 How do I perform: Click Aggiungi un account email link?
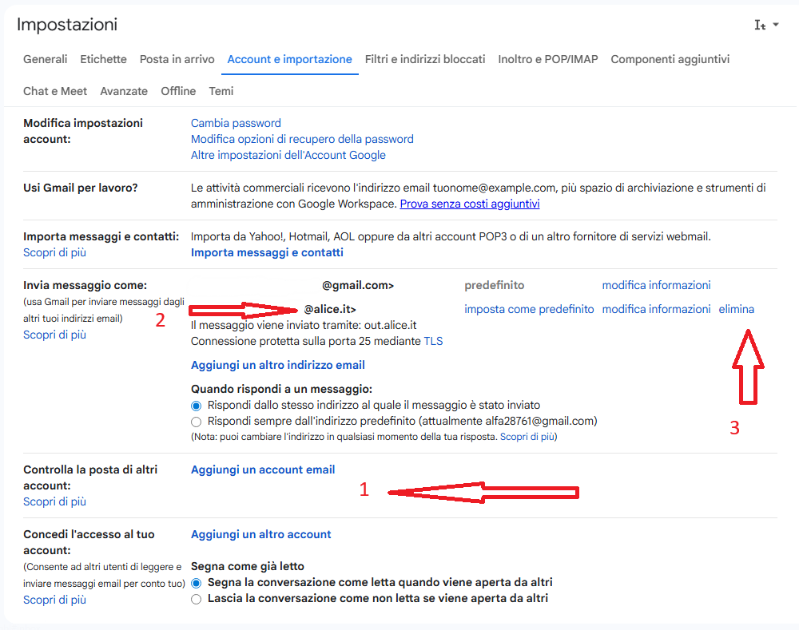[263, 470]
